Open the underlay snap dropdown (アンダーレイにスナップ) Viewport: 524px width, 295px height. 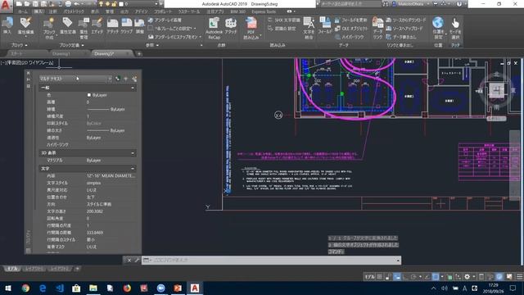200,37
